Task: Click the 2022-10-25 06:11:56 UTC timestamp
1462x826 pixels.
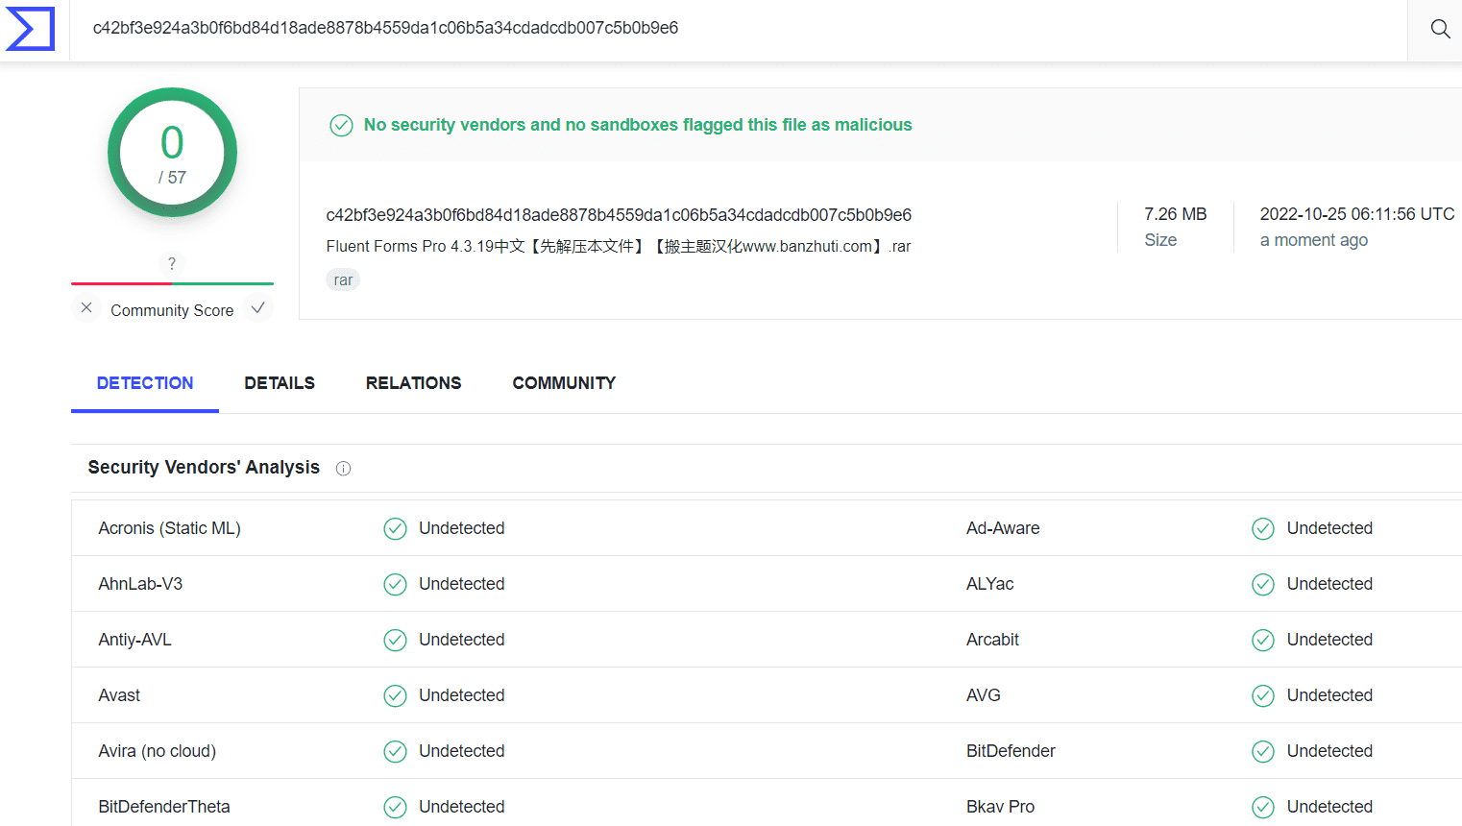Action: pyautogui.click(x=1357, y=214)
